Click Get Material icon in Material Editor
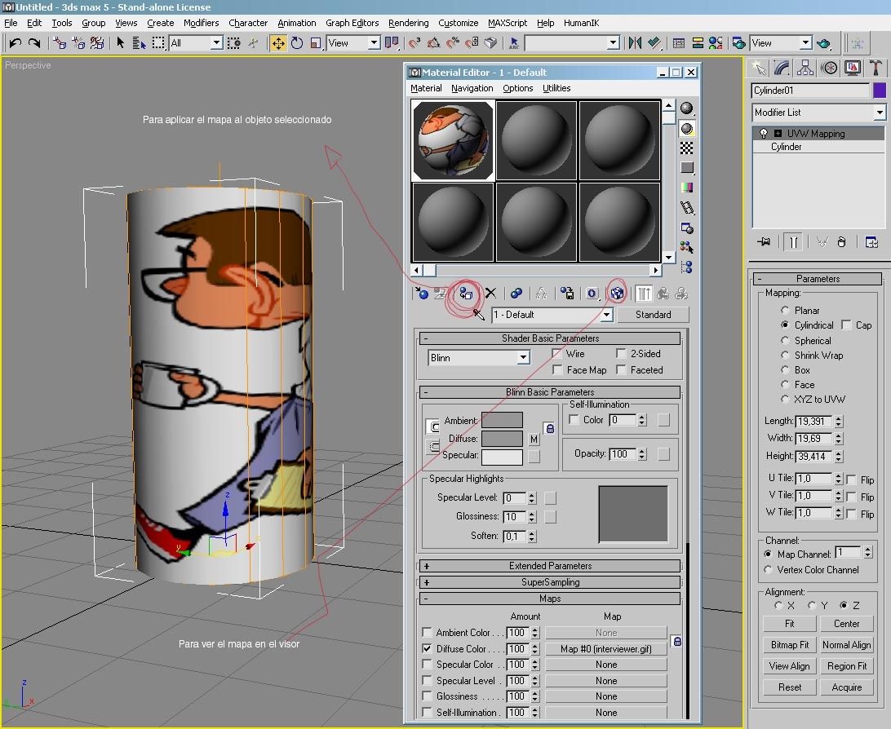The height and width of the screenshot is (729, 891). (422, 294)
